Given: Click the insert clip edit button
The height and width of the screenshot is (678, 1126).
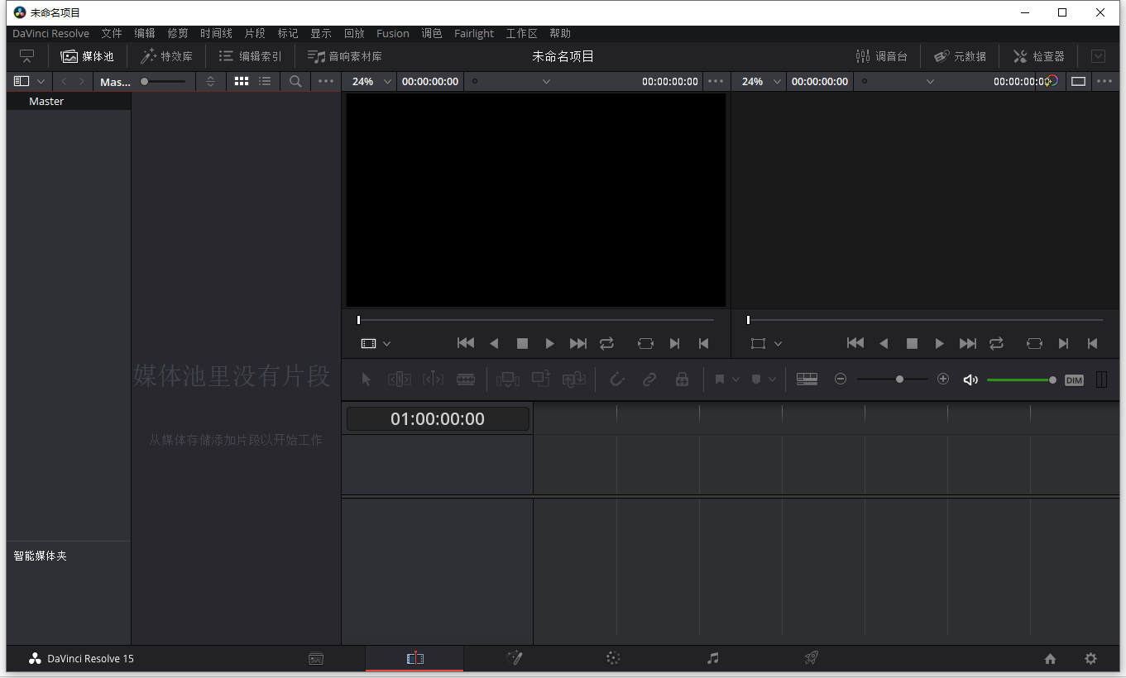Looking at the screenshot, I should point(508,379).
